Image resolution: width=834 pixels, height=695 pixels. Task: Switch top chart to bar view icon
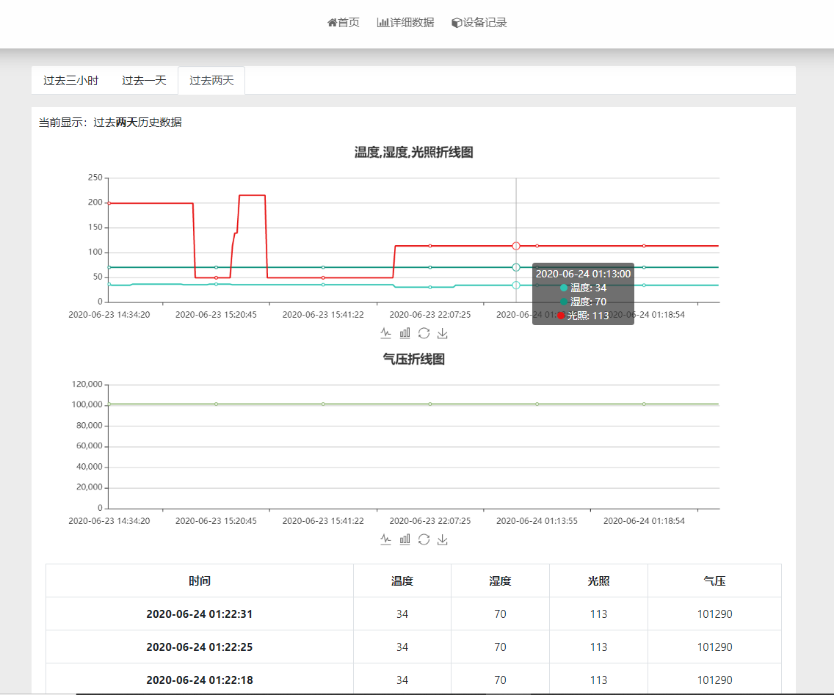[x=405, y=333]
